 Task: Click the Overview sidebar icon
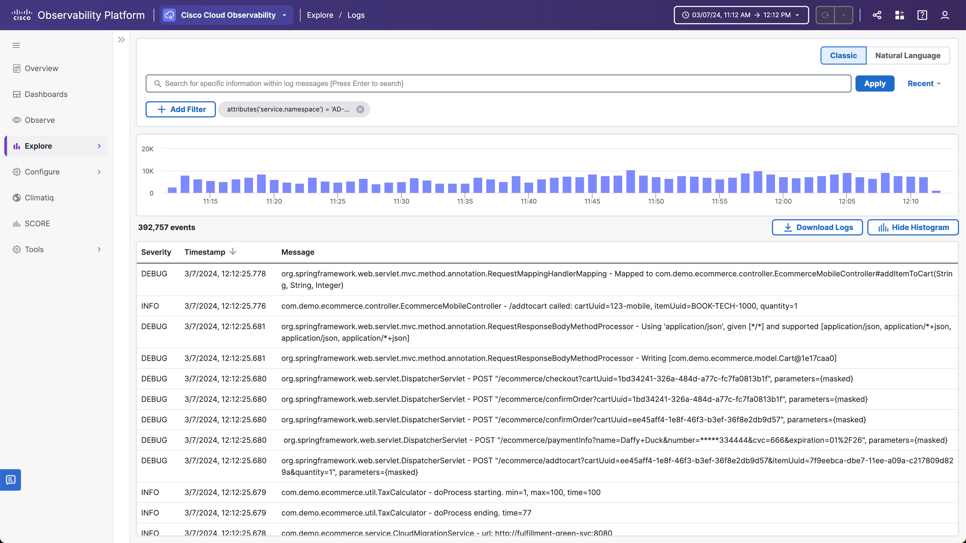16,68
